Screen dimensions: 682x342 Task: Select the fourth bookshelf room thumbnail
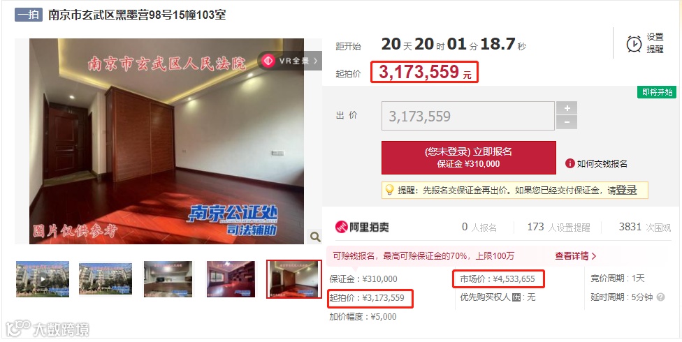point(231,279)
